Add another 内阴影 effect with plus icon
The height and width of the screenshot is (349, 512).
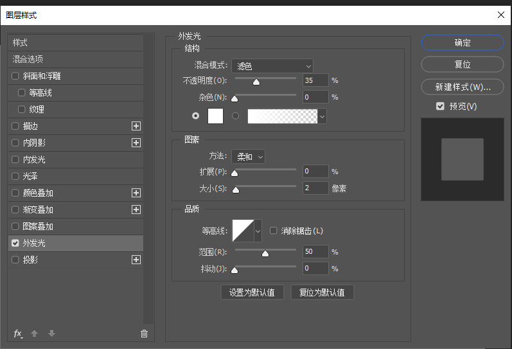tap(136, 143)
